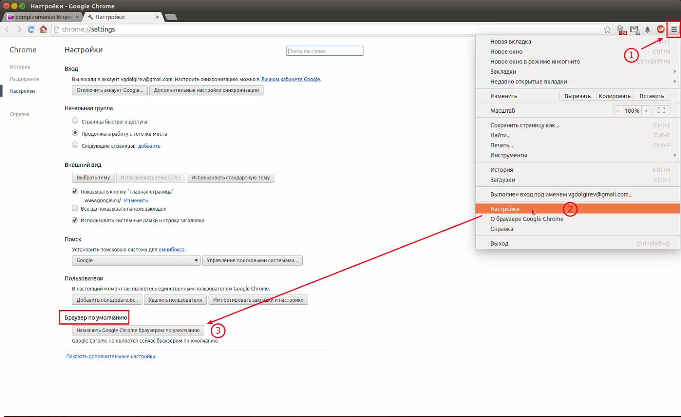Open a new tab with the tab-strip button
Viewport: 681px width, 417px height.
click(171, 17)
